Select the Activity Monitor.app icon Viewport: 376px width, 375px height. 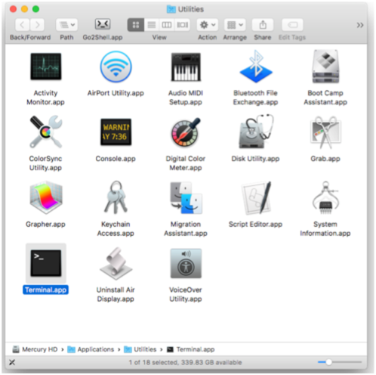pos(46,67)
